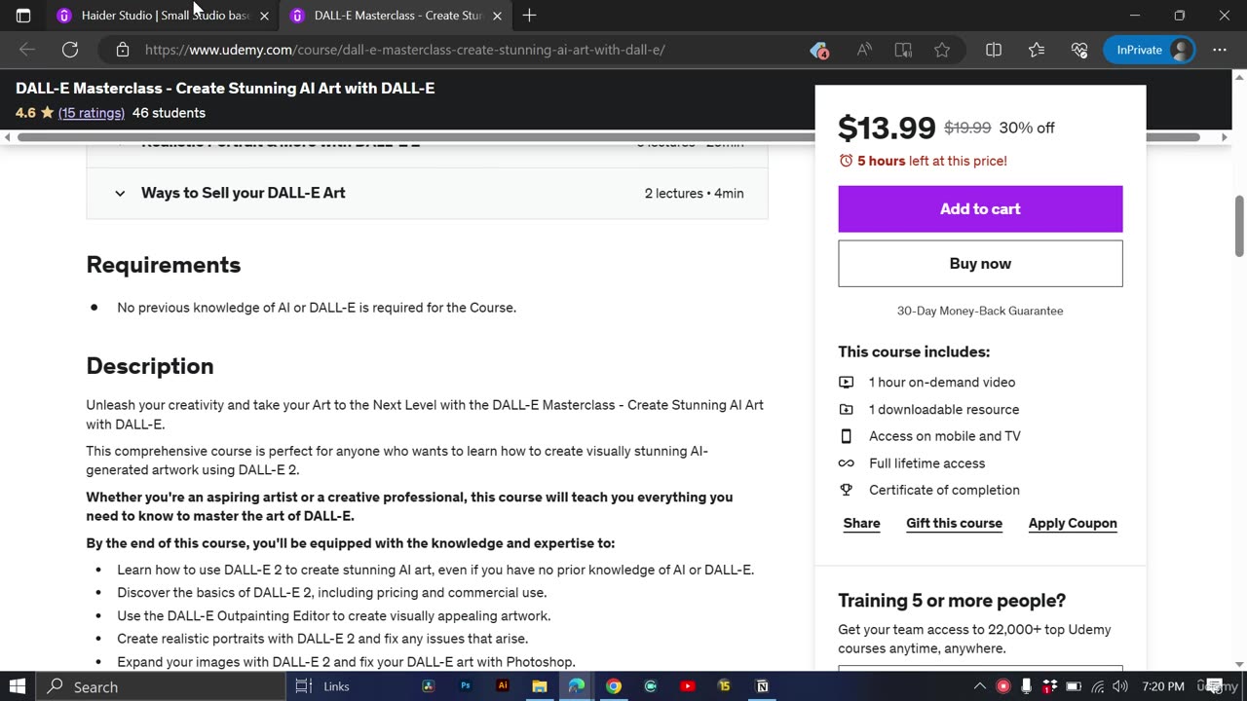Open Browser essentials heart icon
The height and width of the screenshot is (701, 1247).
1079,50
